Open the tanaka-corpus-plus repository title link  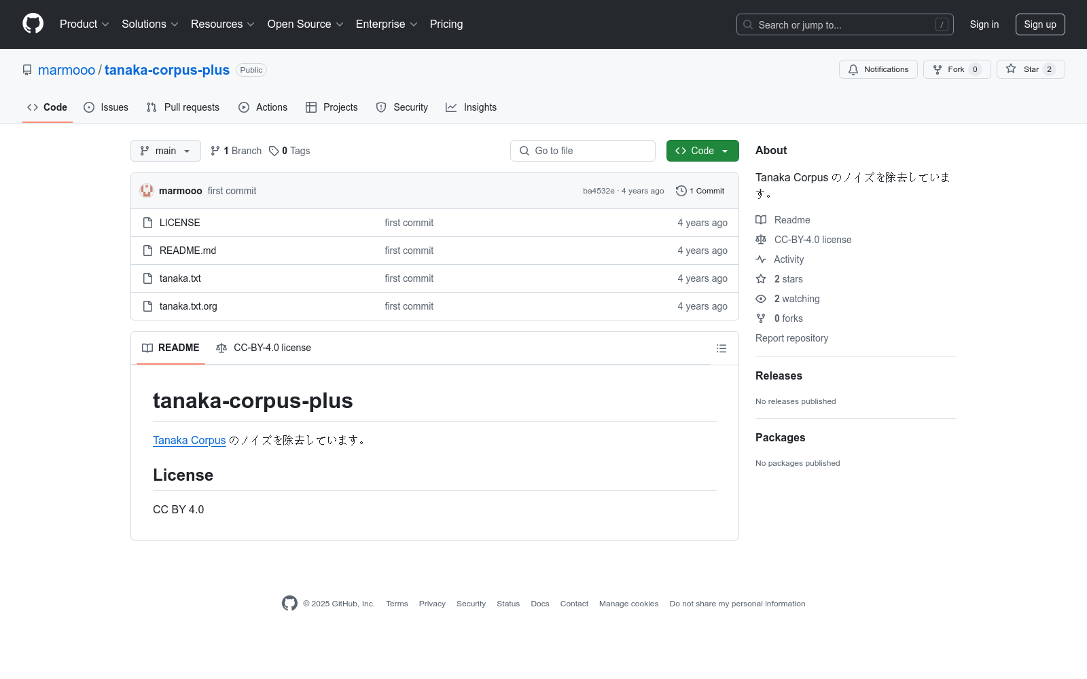[167, 70]
